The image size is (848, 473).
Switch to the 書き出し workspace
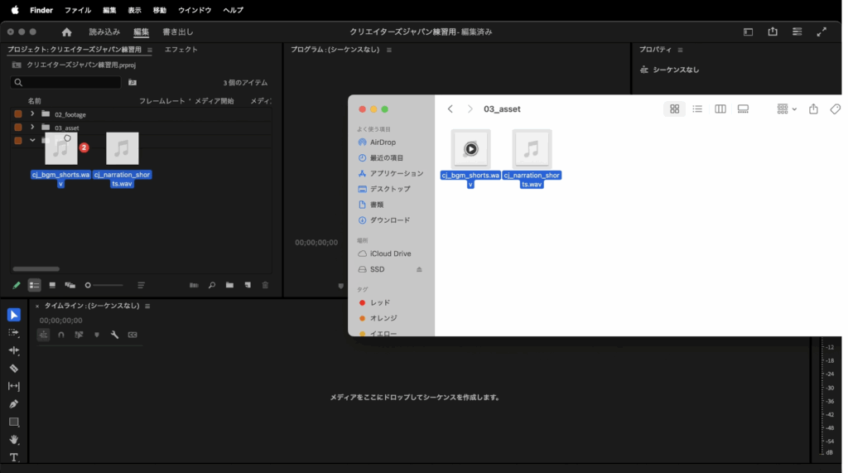tap(177, 32)
